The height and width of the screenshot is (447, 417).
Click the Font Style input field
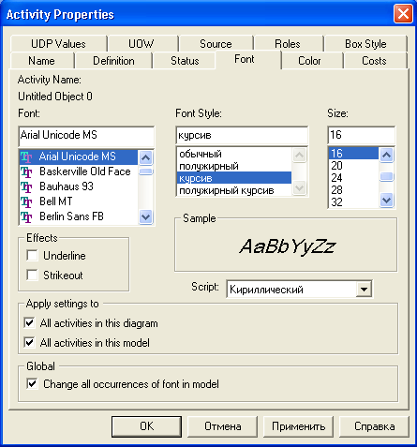pyautogui.click(x=242, y=135)
